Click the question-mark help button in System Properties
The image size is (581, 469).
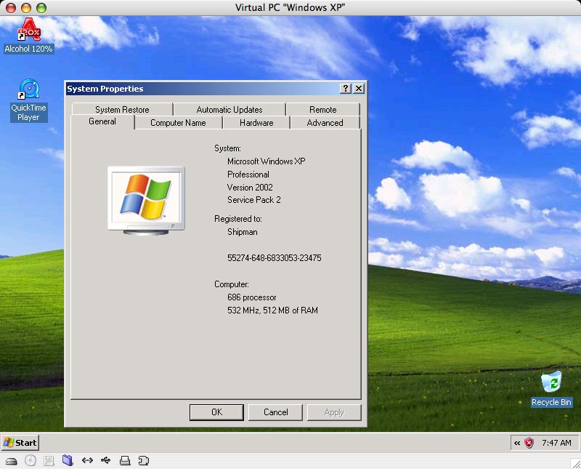click(345, 88)
